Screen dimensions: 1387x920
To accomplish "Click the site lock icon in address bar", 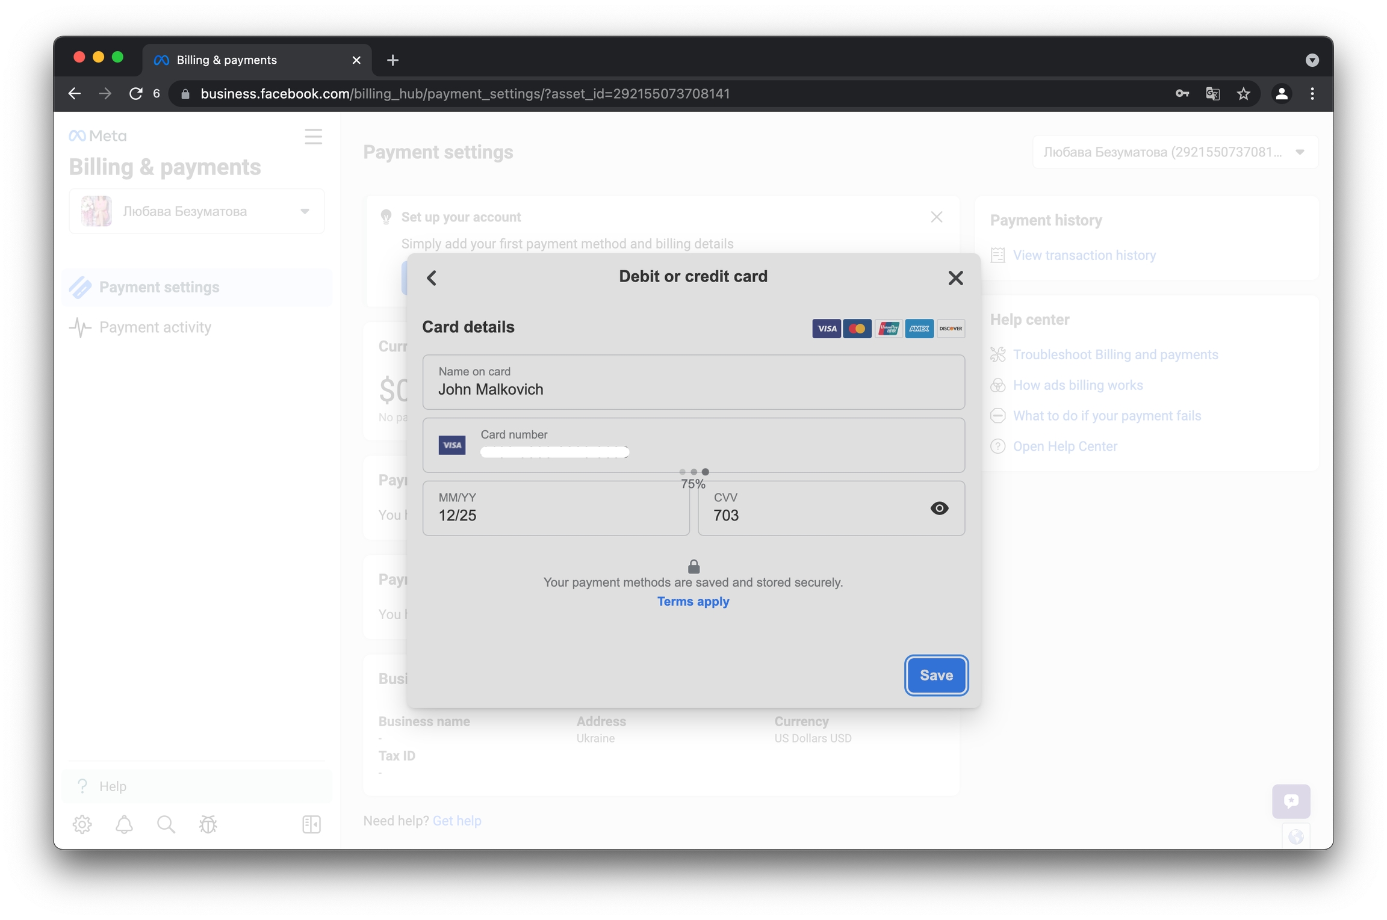I will coord(185,94).
